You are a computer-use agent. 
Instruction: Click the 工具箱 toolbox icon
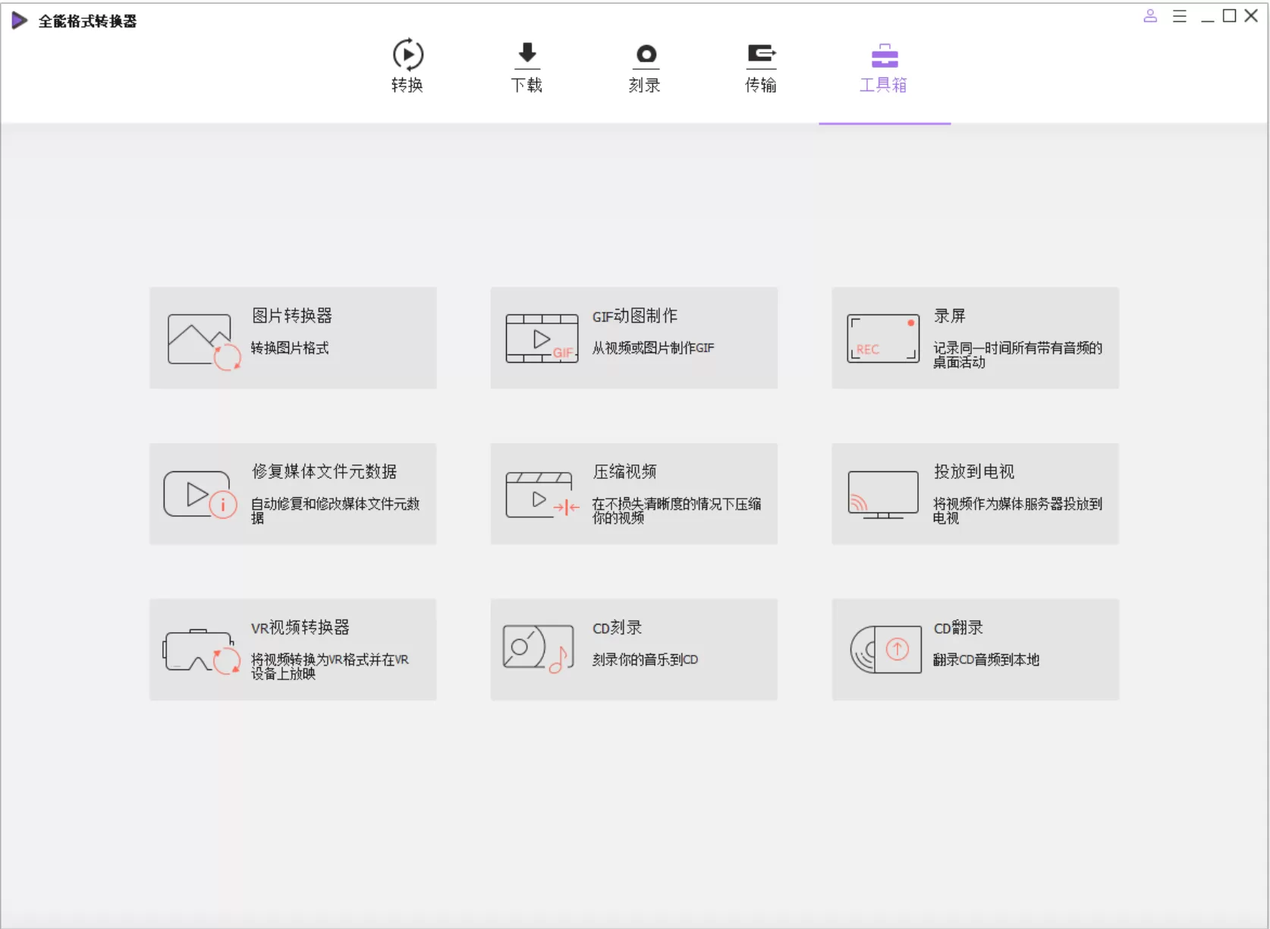885,56
